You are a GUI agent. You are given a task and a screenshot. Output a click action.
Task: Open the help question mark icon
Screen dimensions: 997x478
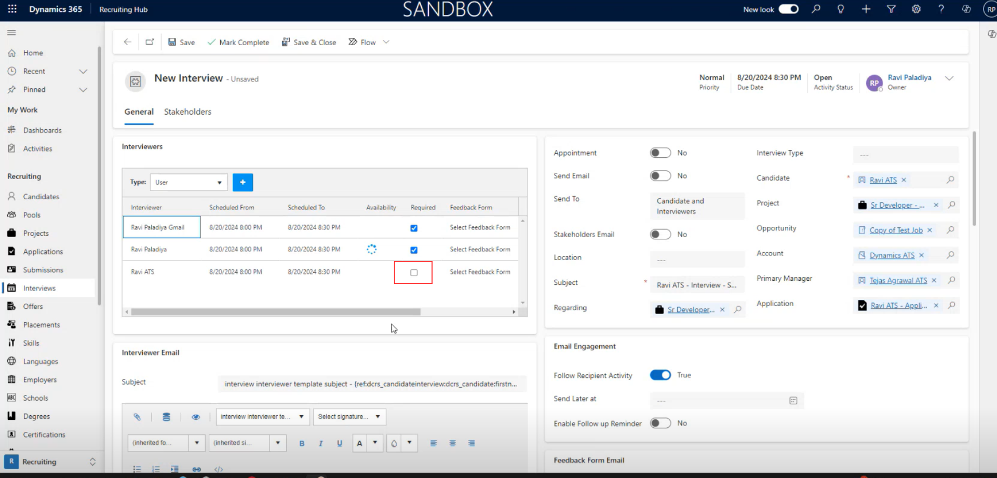coord(941,9)
